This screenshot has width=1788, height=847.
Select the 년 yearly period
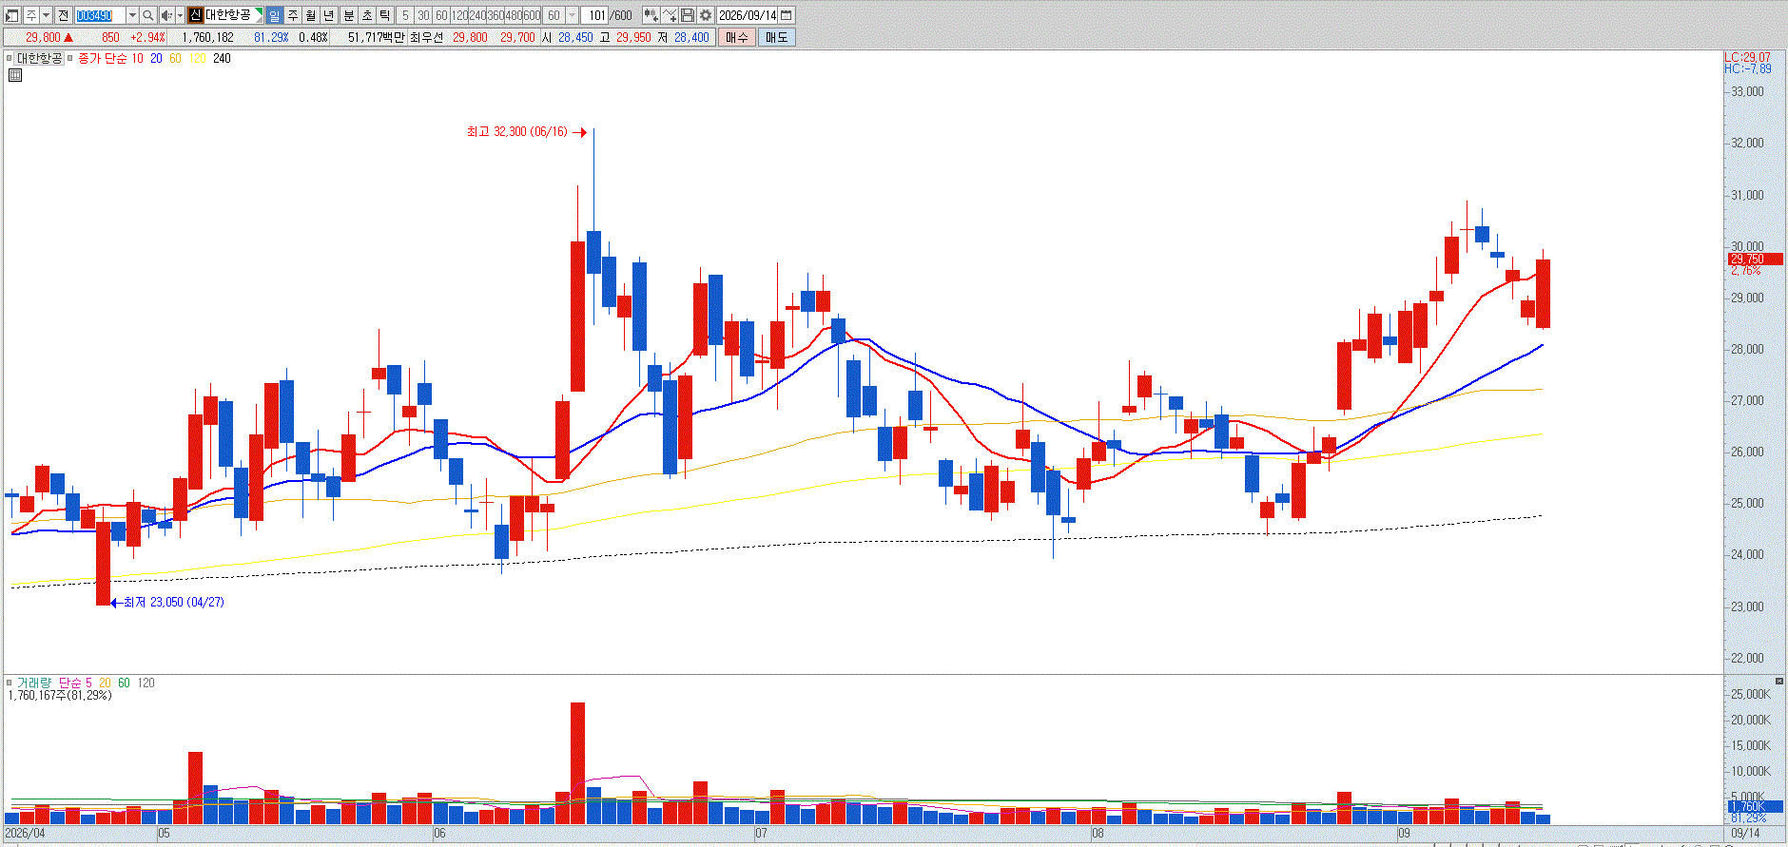(329, 15)
